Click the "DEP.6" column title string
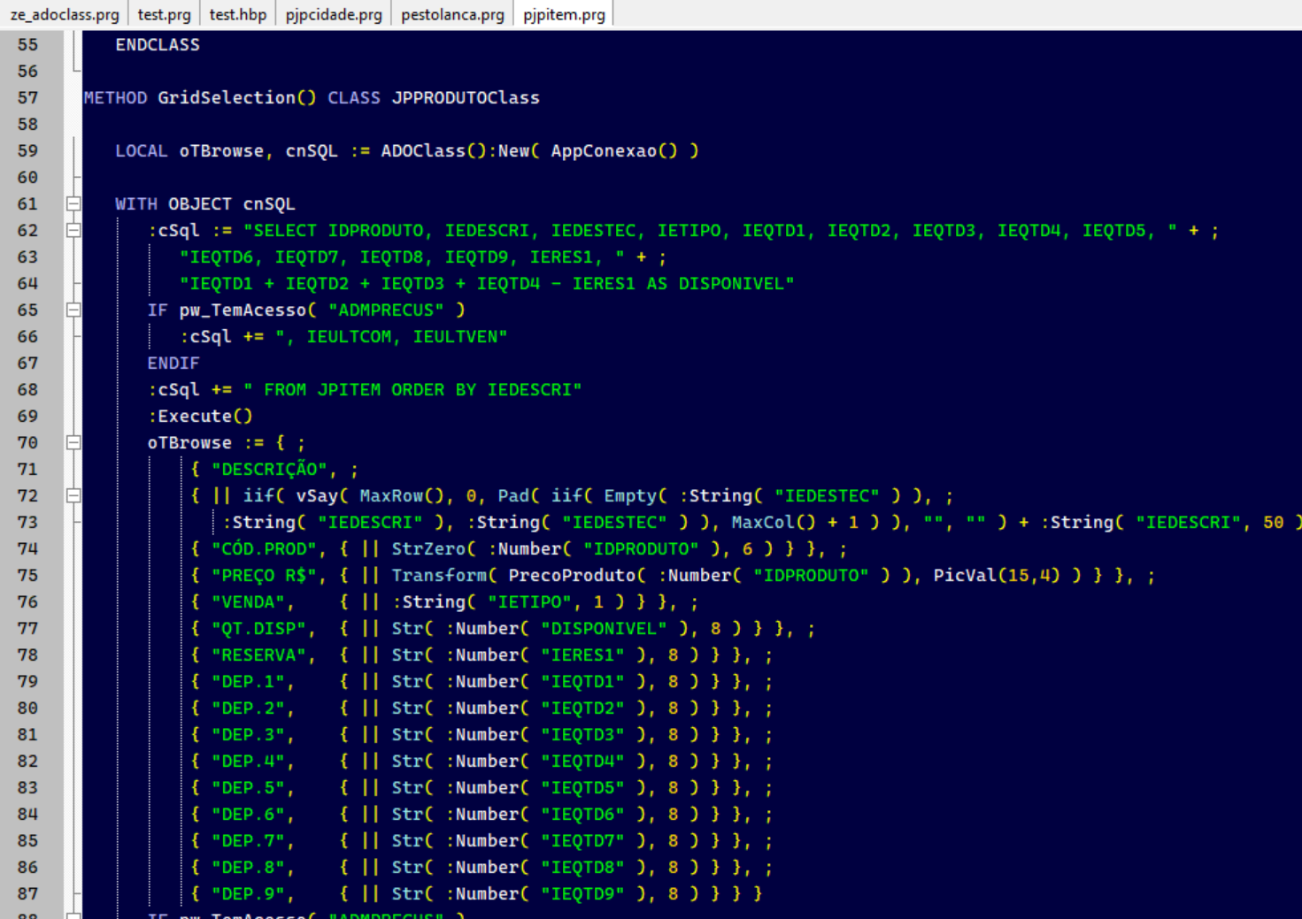The image size is (1302, 919). (x=248, y=814)
